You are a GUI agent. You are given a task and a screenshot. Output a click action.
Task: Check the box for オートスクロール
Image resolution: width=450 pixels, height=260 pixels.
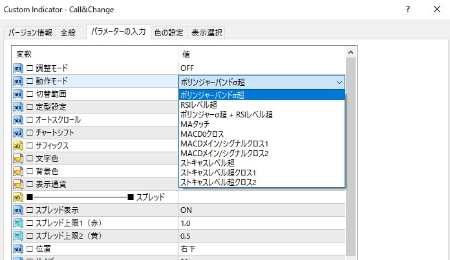(29, 119)
